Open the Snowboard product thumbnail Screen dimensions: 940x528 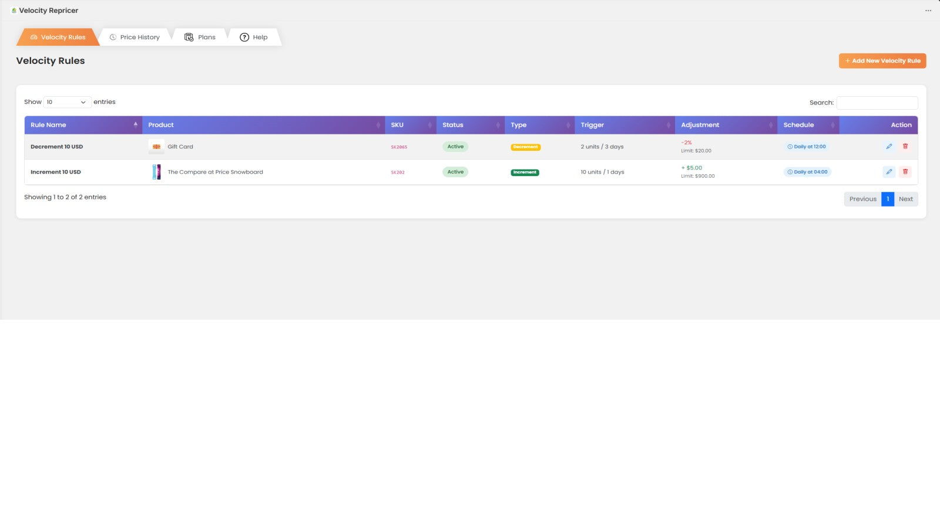(156, 172)
